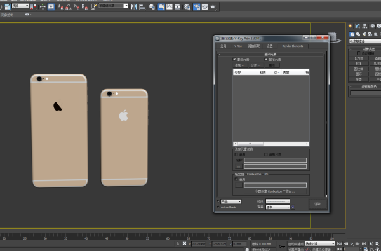381x251 pixels.
Task: Open the Create panel sun icon
Action: coord(350,26)
